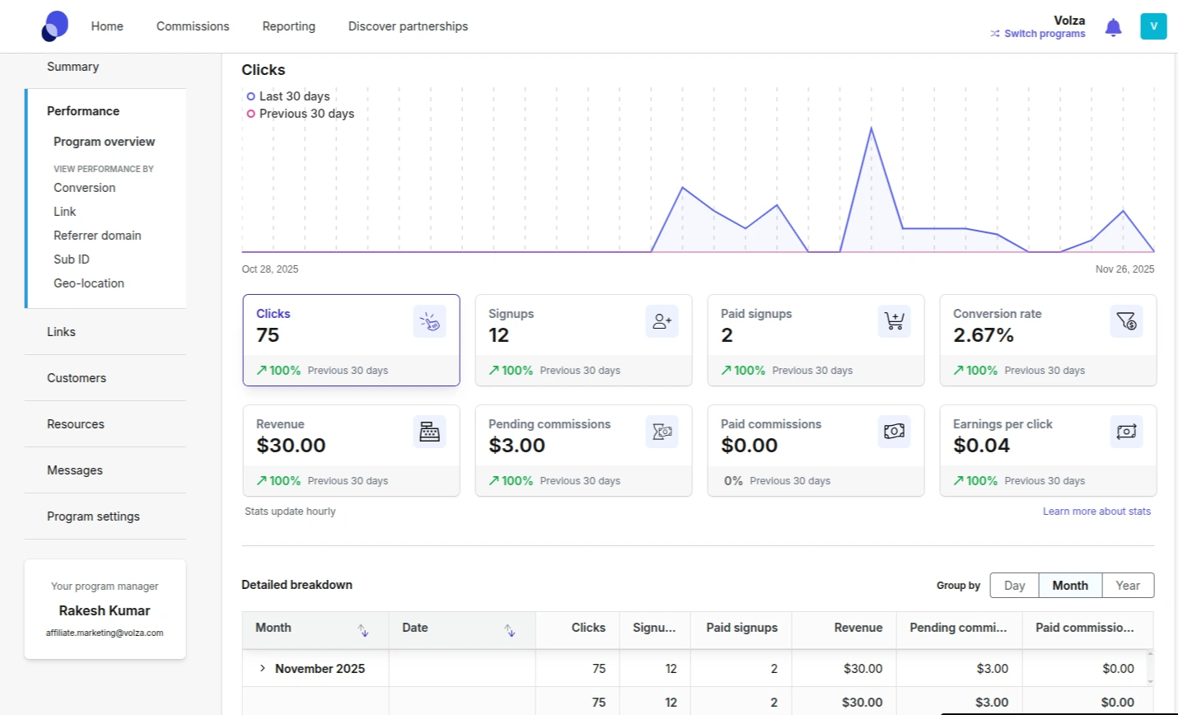This screenshot has height=715, width=1178.
Task: Sort by Month column arrows
Action: click(x=362, y=630)
